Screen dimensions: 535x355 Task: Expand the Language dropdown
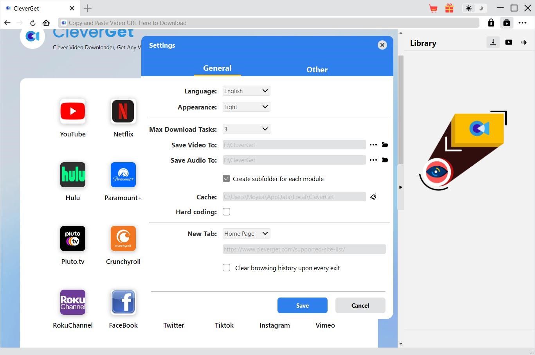tap(246, 91)
